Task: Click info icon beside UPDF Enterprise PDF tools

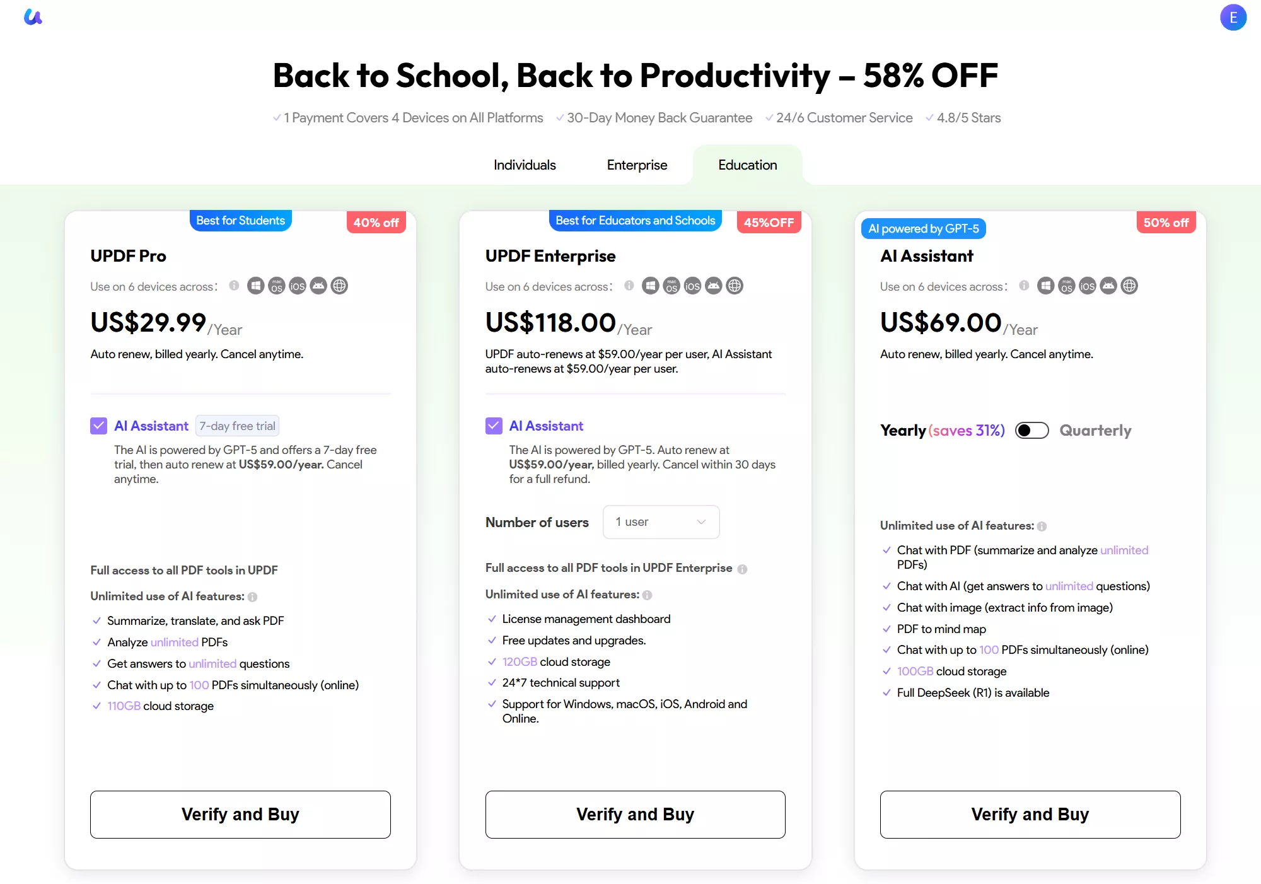Action: [x=742, y=569]
